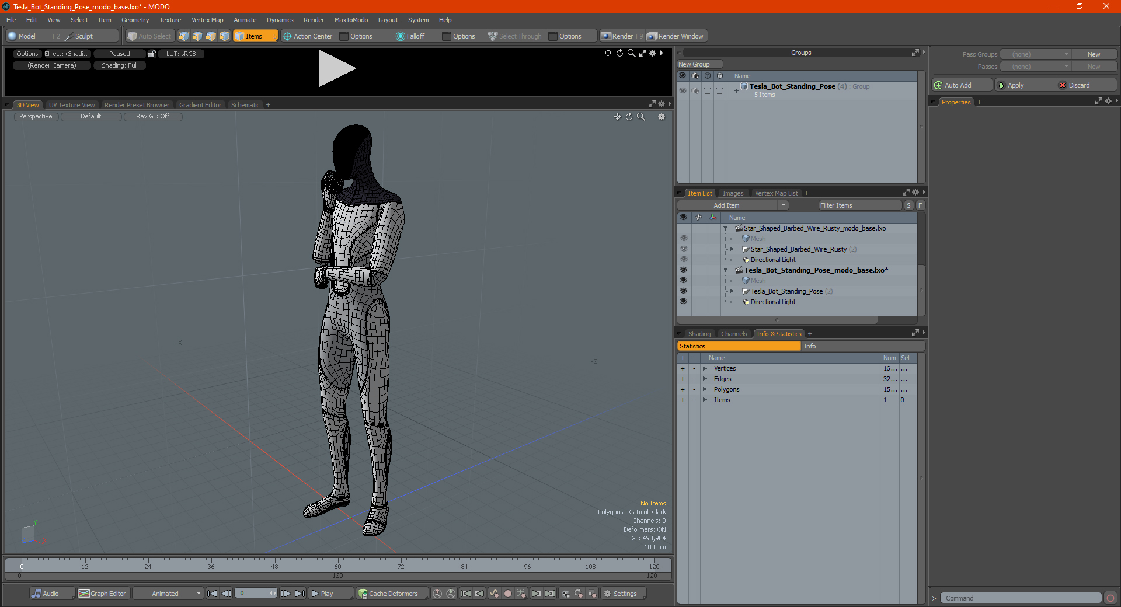Viewport: 1121px width, 607px height.
Task: Open the 3D viewport gear settings
Action: point(662,117)
